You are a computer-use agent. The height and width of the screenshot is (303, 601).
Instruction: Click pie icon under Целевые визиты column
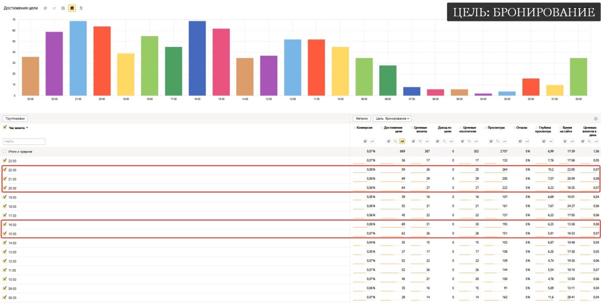click(413, 141)
